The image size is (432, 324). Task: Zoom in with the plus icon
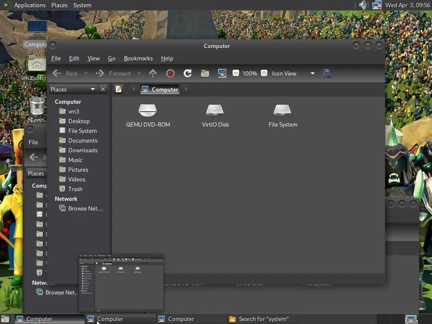(264, 73)
